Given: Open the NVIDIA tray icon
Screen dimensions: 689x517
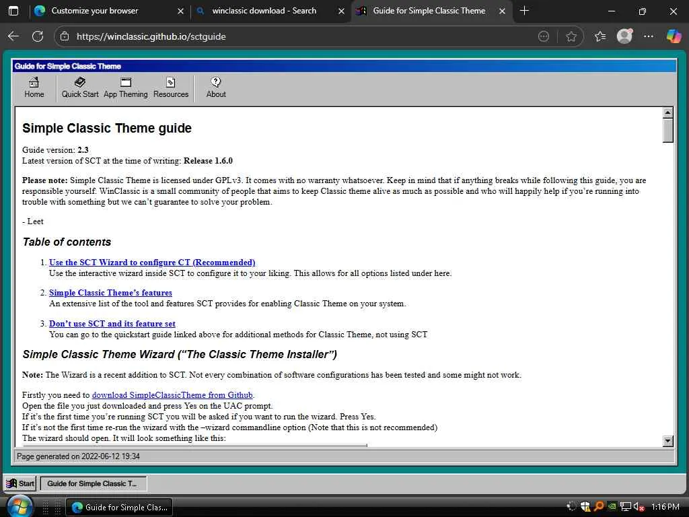Looking at the screenshot, I should (x=612, y=507).
